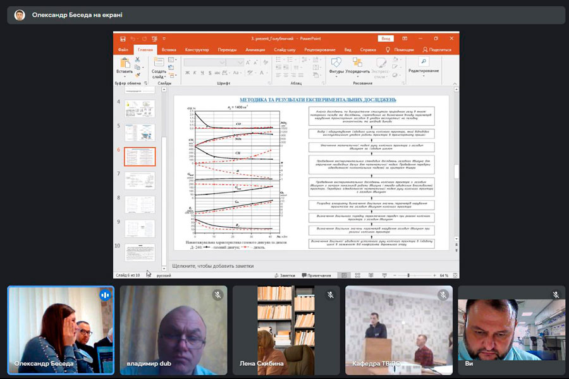This screenshot has width=569, height=379.
Task: Collapse the ribbon with the chevron
Action: (x=455, y=83)
